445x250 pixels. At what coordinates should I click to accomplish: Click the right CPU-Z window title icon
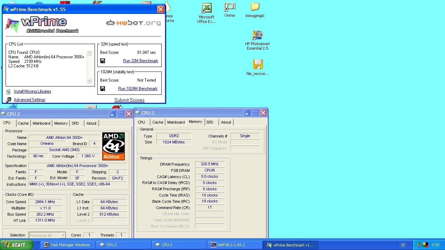click(x=138, y=113)
